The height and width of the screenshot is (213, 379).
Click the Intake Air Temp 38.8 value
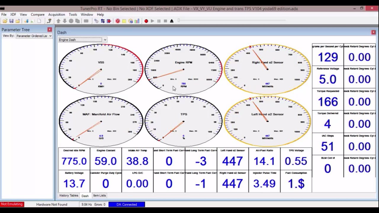tap(137, 161)
